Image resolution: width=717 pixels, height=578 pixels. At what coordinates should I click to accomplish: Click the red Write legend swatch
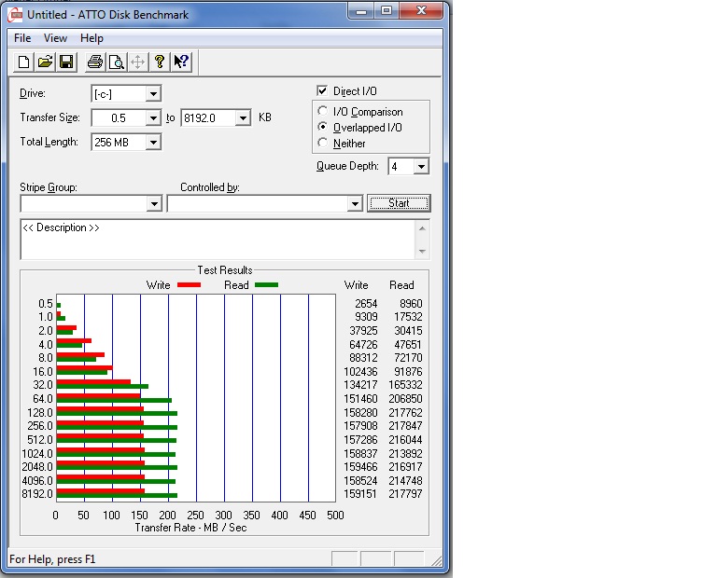(189, 285)
